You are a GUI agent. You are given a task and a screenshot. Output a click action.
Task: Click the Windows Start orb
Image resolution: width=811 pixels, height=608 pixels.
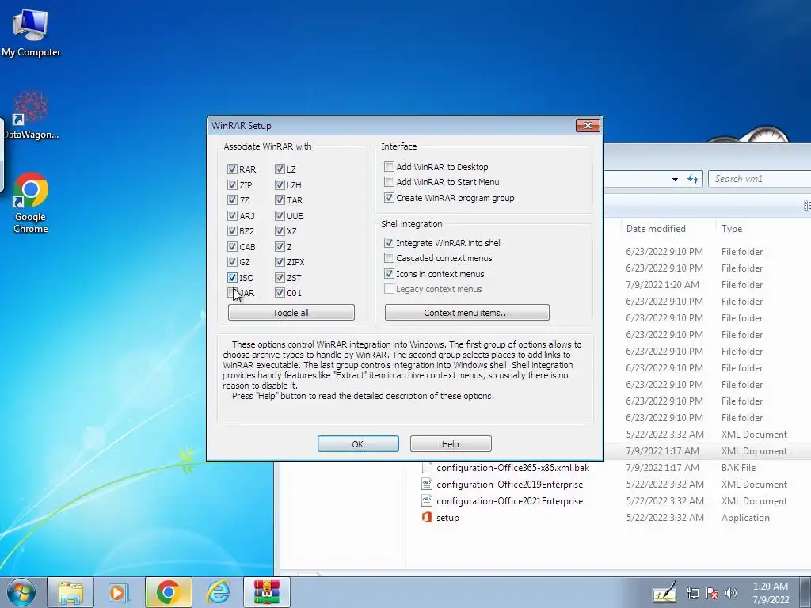(x=21, y=592)
